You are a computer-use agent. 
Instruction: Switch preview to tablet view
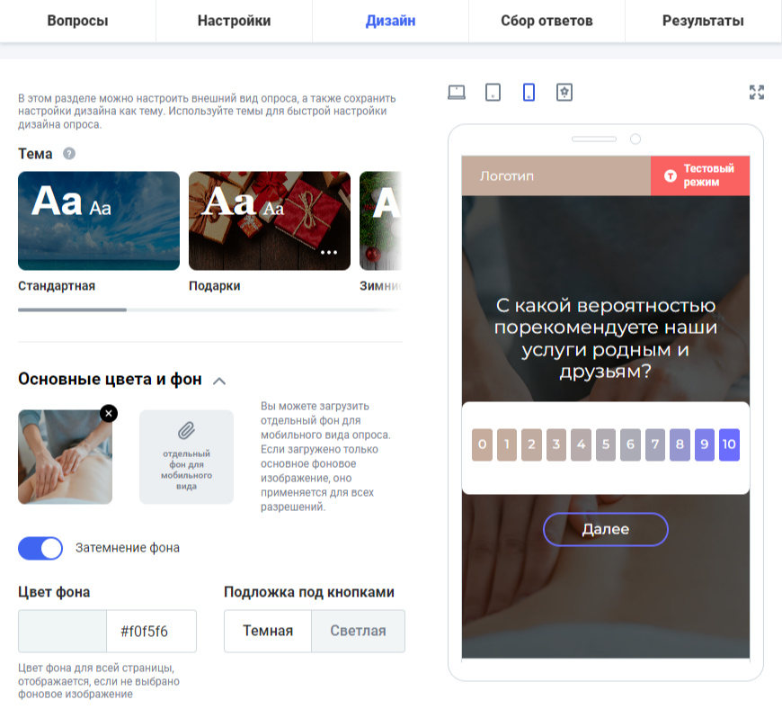pos(493,93)
